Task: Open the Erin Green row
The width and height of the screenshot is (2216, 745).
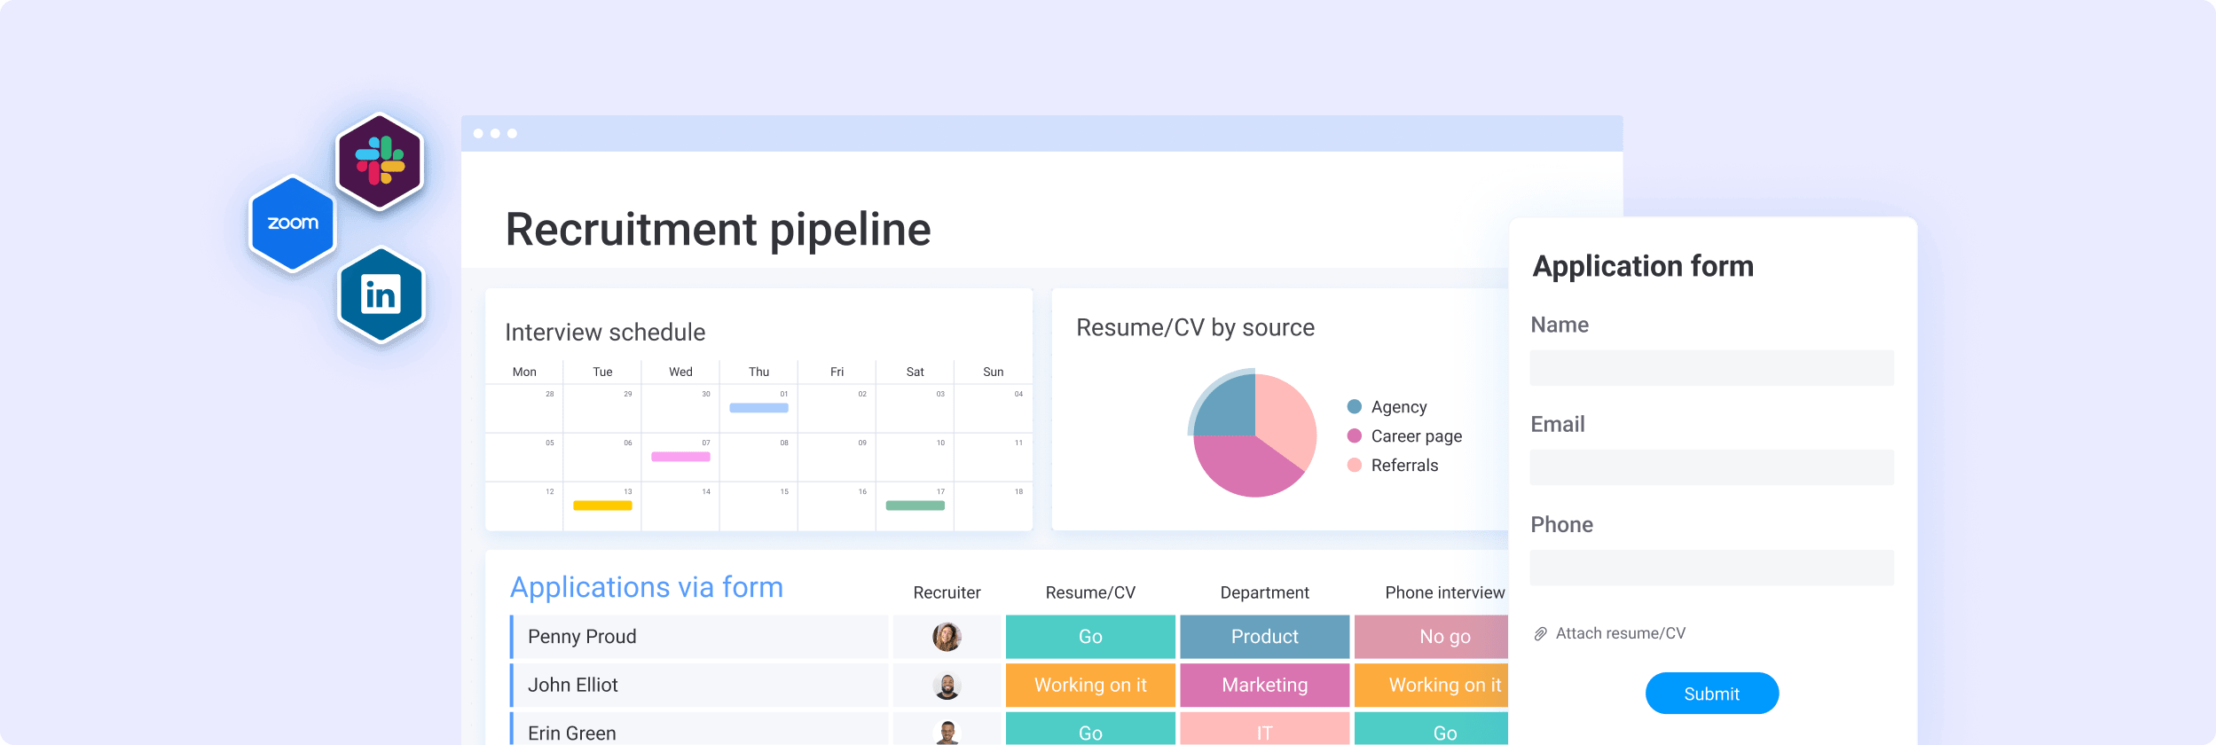Action: (x=699, y=729)
